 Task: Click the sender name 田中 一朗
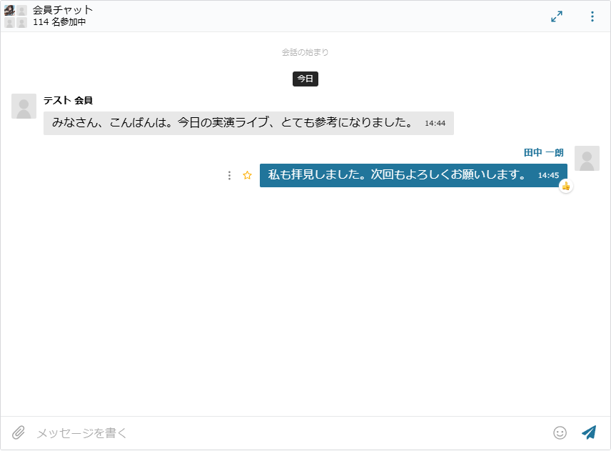[x=544, y=152]
